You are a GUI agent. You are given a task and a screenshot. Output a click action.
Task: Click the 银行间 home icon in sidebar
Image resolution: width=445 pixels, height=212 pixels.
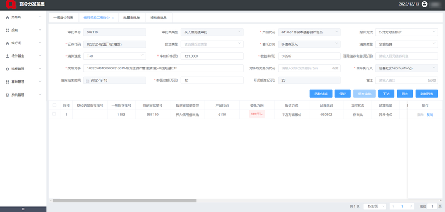(7, 43)
